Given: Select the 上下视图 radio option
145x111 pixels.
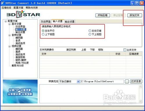Looking at the screenshot, I should (x=43, y=34).
